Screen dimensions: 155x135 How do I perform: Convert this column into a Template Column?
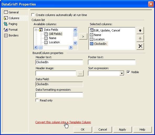[63, 122]
